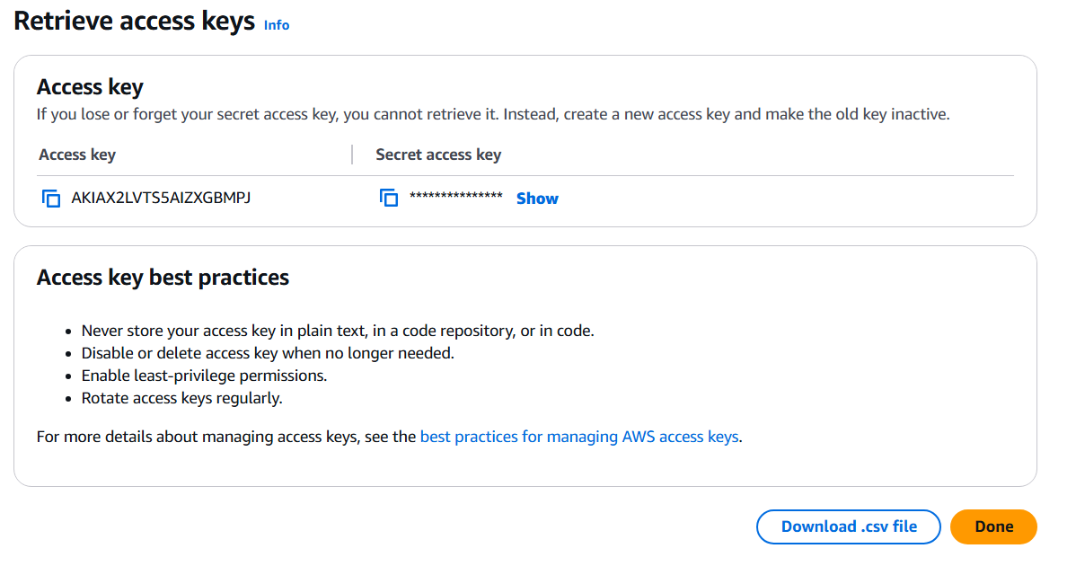The image size is (1067, 575).
Task: Click the "Never store your access key" bullet
Action: [338, 331]
